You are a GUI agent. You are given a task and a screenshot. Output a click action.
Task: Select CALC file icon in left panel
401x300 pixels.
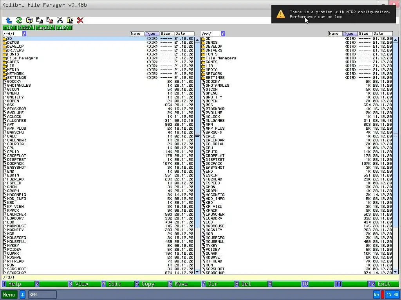[x=5, y=136]
